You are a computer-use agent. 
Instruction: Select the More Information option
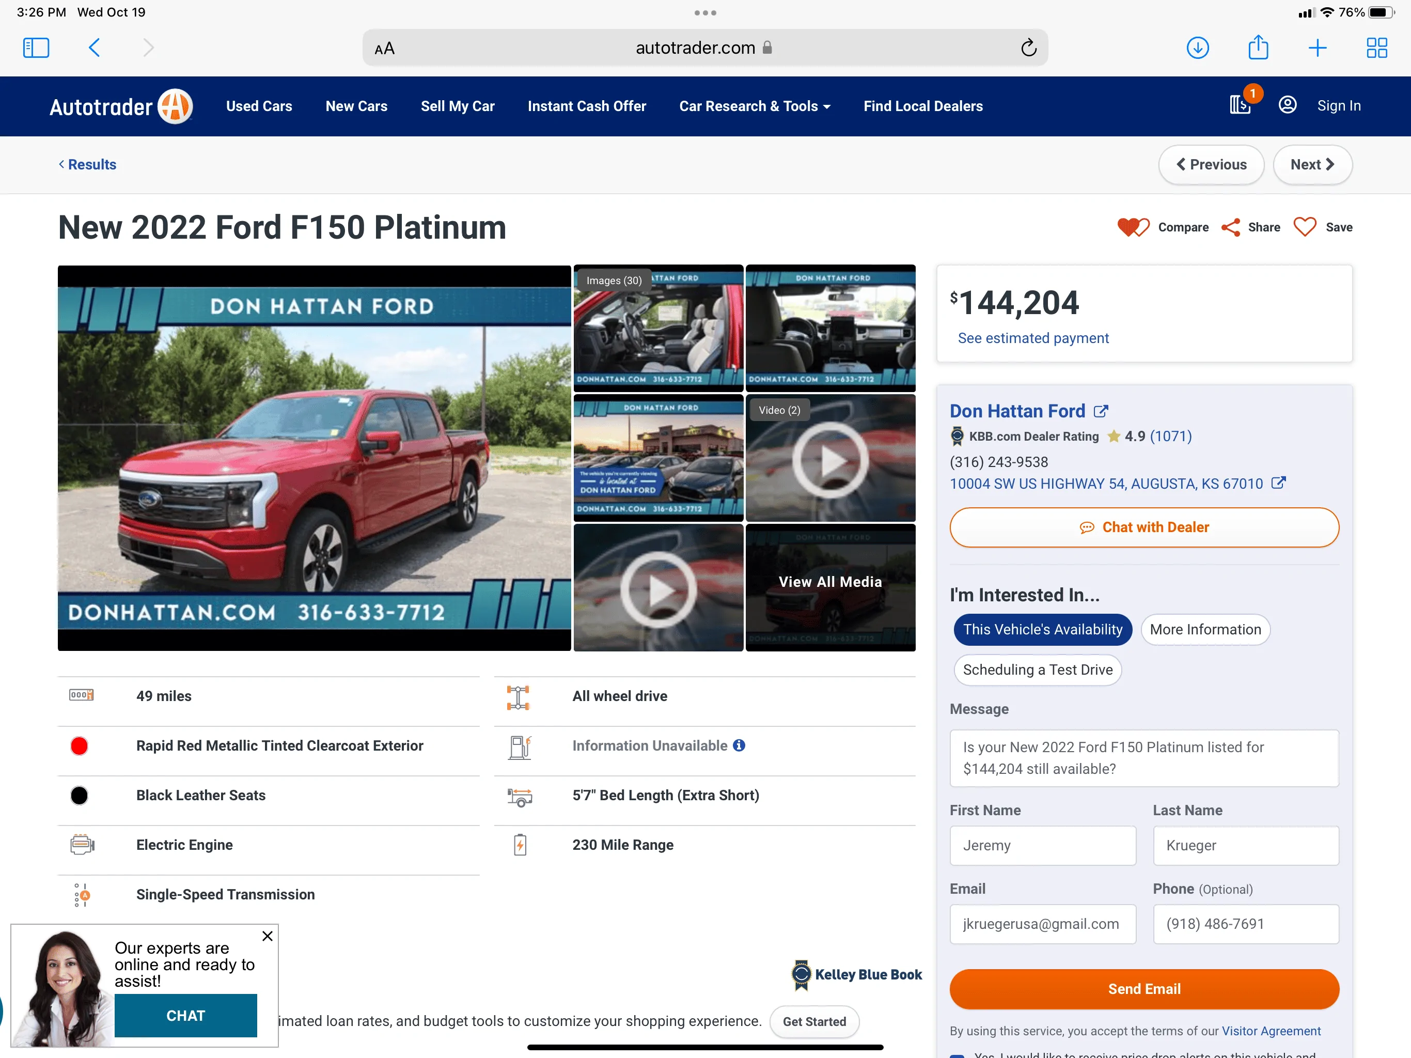pos(1205,629)
